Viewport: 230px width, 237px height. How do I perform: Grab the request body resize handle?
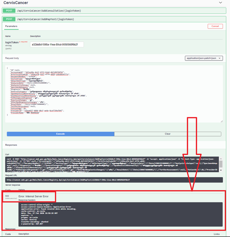tap(222, 121)
